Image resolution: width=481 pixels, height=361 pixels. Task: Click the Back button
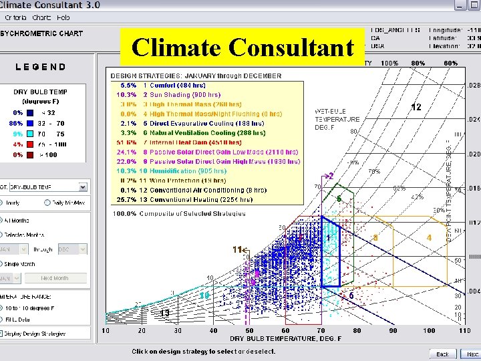tap(442, 354)
